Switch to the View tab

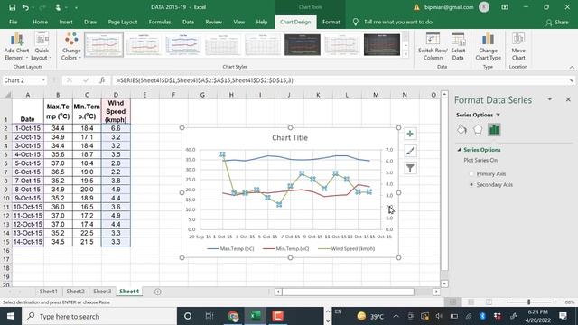(x=238, y=22)
